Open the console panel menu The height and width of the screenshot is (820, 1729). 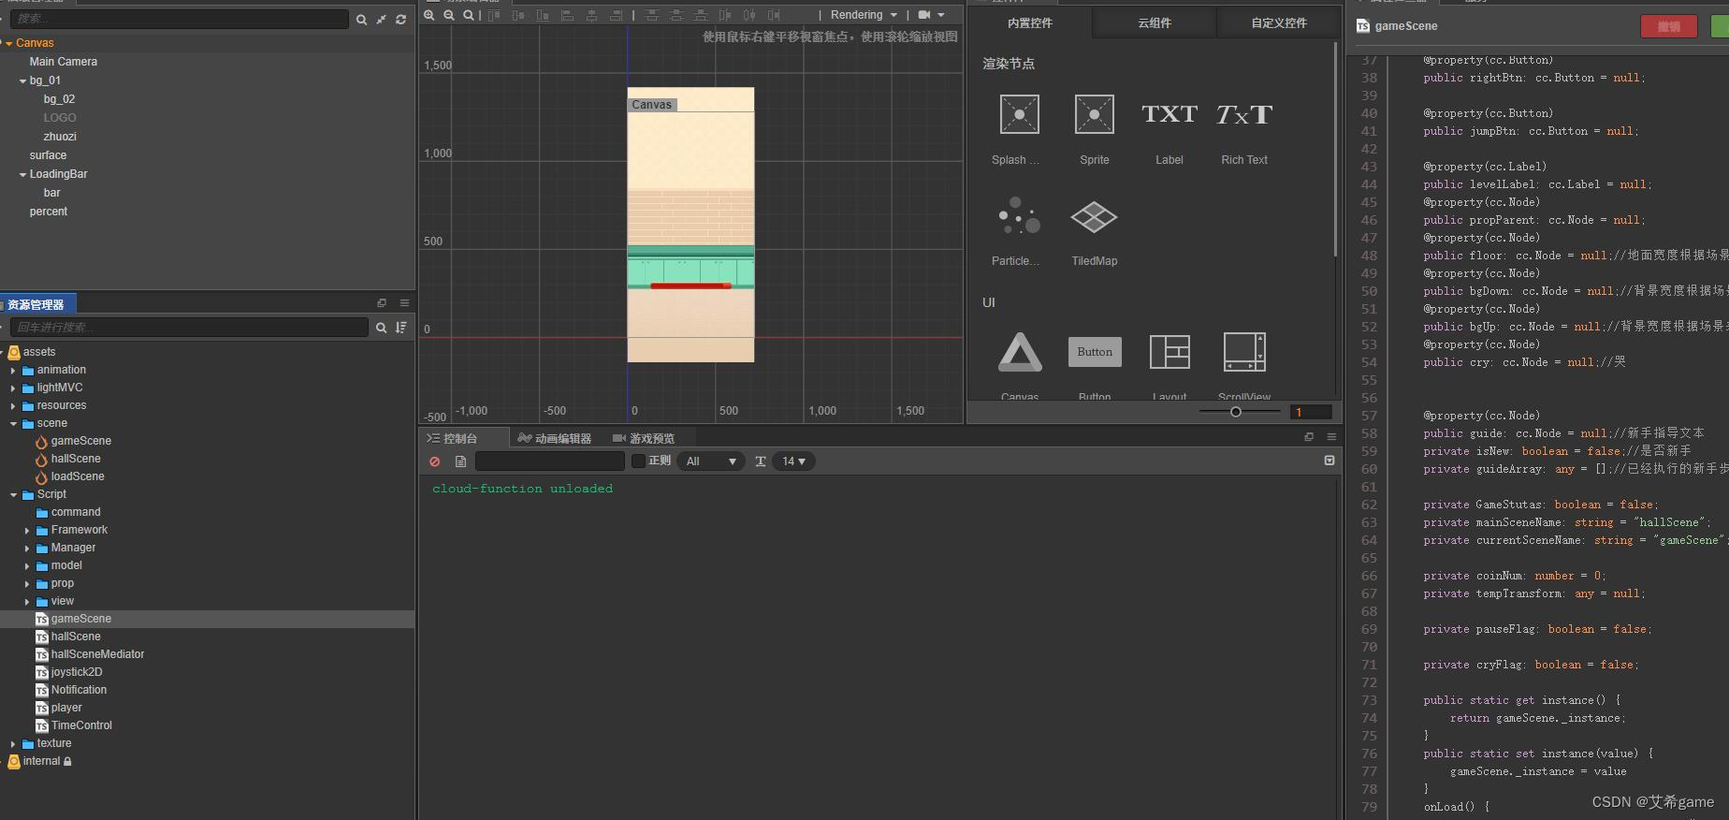click(x=1331, y=437)
